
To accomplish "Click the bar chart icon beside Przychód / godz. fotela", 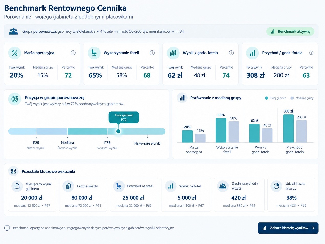I will tap(252, 53).
